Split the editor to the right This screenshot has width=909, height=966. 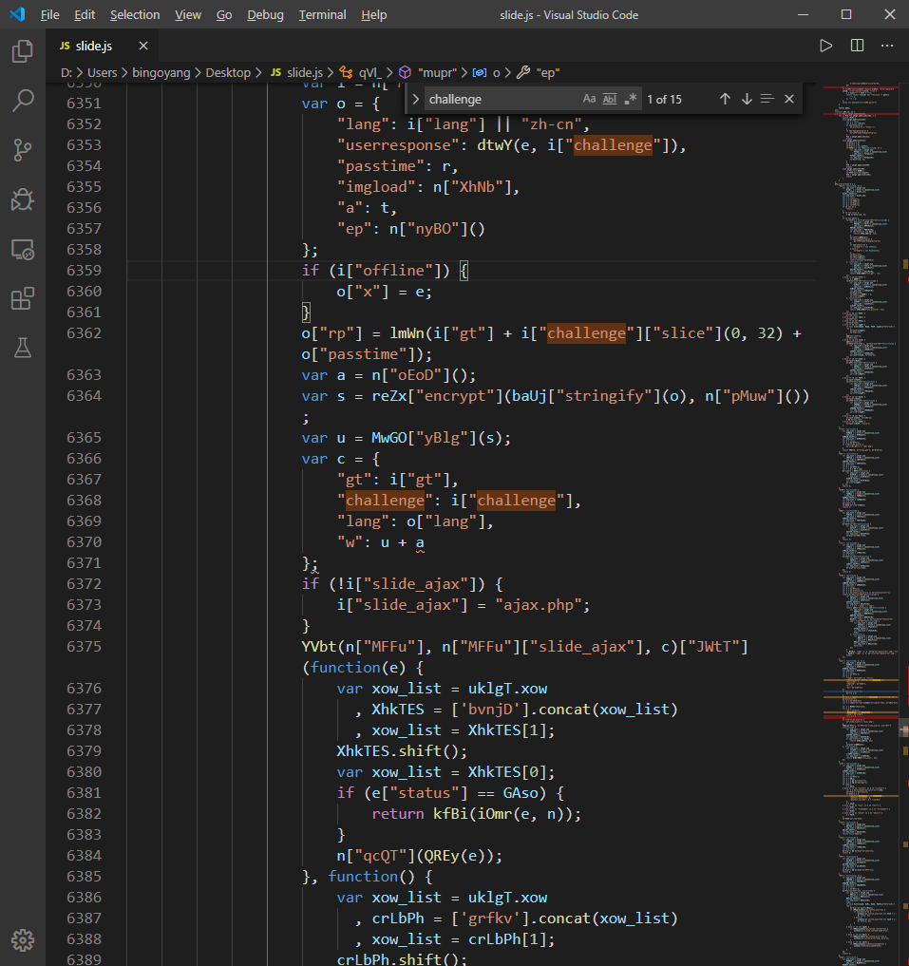(x=857, y=46)
